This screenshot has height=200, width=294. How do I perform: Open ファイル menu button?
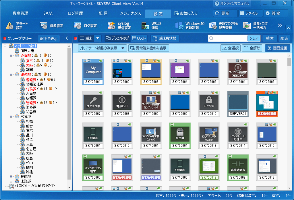[x=250, y=13]
